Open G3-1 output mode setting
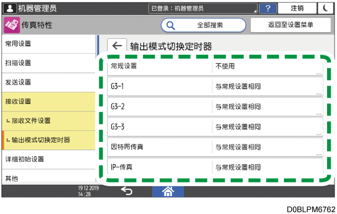 (x=214, y=86)
